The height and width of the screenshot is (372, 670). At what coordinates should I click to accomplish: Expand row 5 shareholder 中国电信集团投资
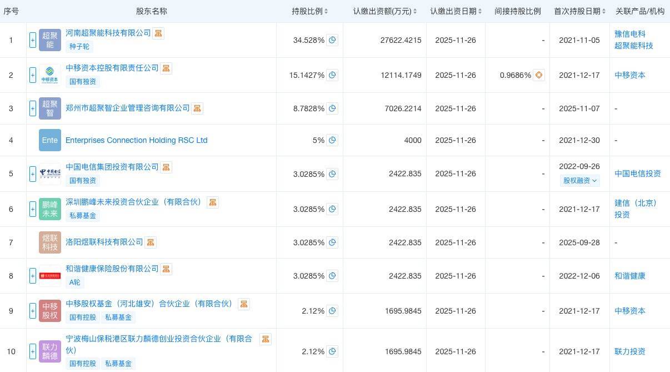point(33,174)
